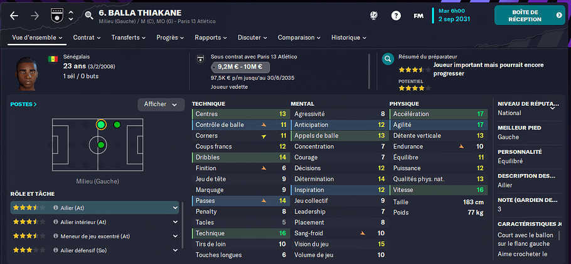This screenshot has height=264, width=571.
Task: Select the left midfield position dot
Action: click(100, 125)
